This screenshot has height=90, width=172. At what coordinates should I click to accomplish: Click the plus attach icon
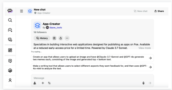tap(43, 83)
